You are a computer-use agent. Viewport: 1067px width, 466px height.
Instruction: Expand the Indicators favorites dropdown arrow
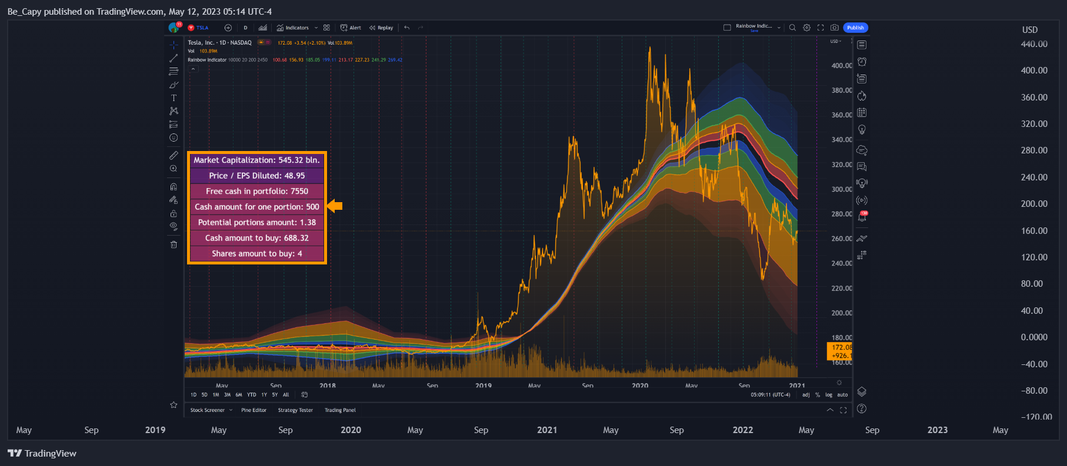316,28
